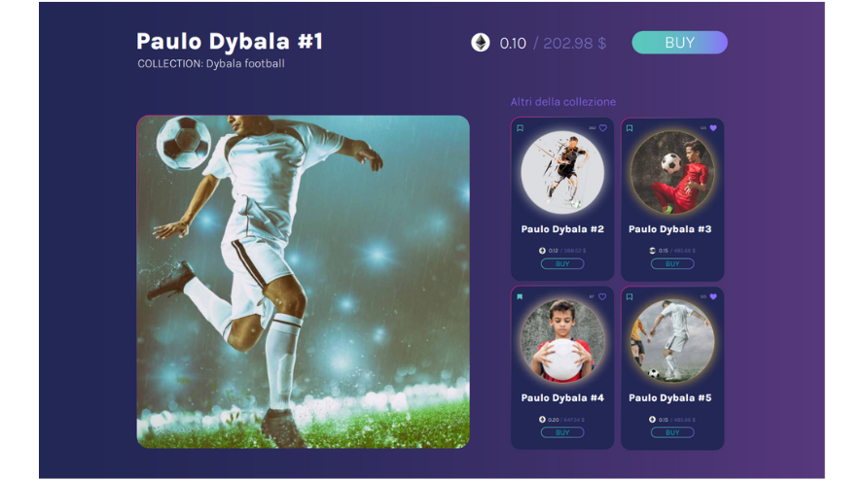Click the Dybala football collection link

pyautogui.click(x=245, y=63)
